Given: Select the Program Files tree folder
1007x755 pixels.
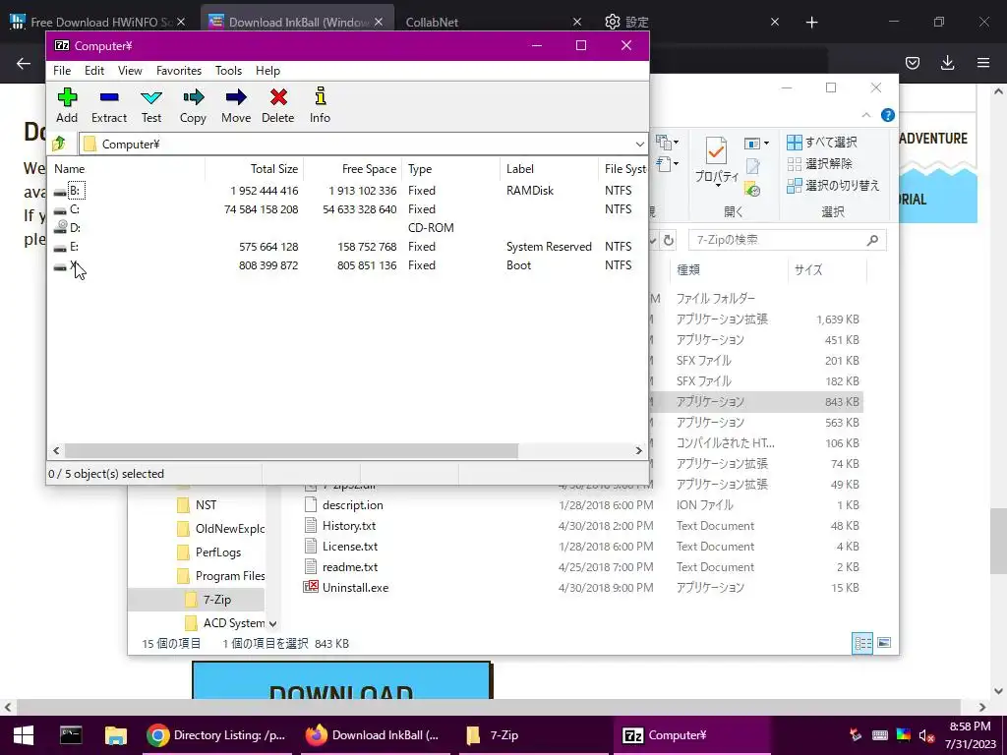Looking at the screenshot, I should tap(229, 576).
